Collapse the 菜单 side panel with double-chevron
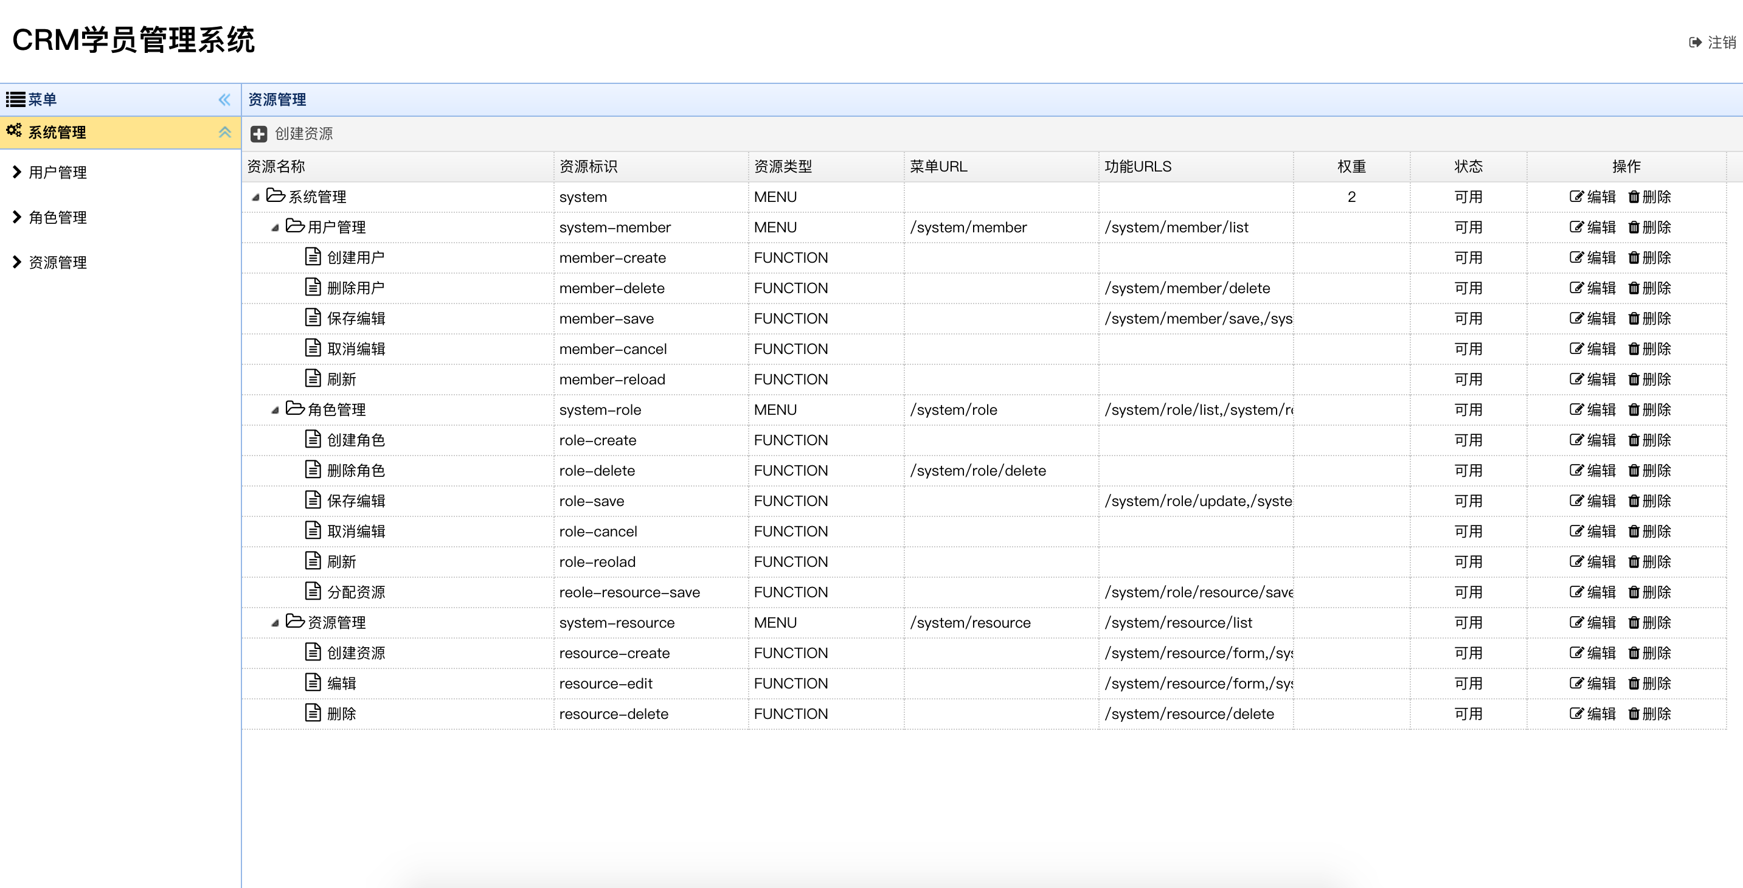This screenshot has width=1743, height=888. (x=224, y=100)
